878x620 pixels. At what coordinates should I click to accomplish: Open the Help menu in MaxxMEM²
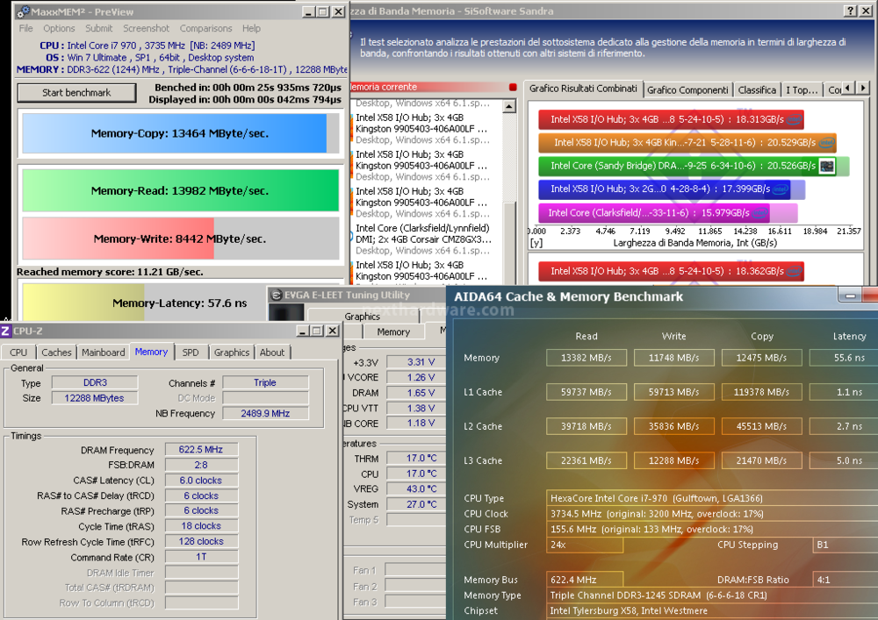point(251,29)
